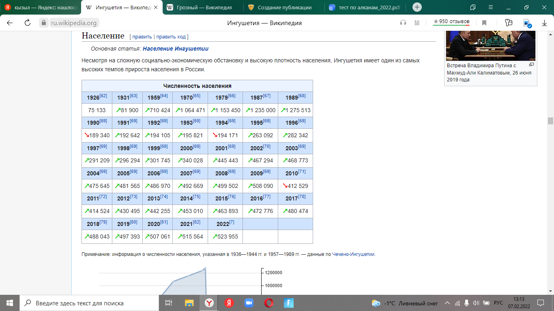Enlarge the Putin meeting image icon

point(531,65)
